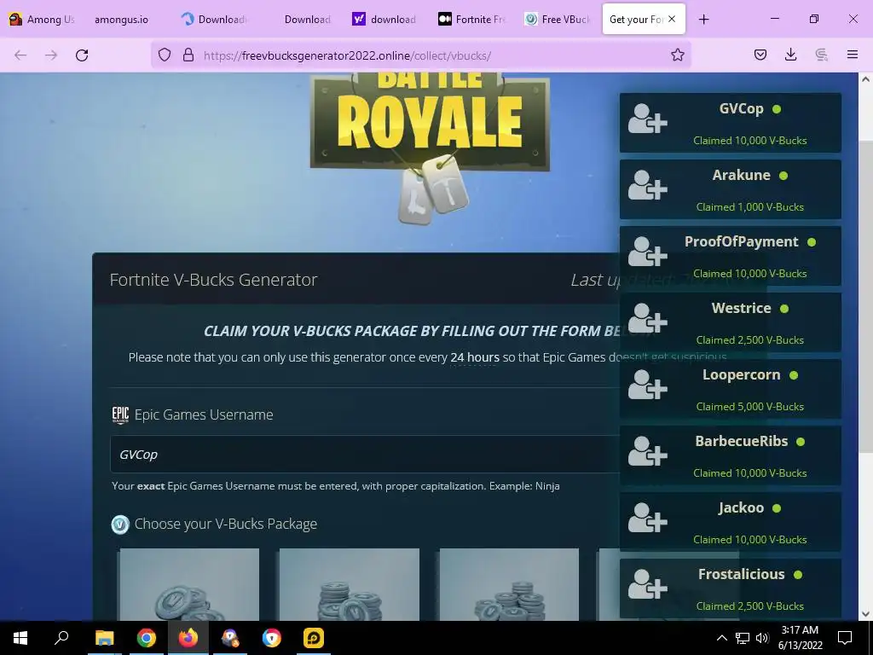Screen dimensions: 873x655
Task: Save page to Pocket
Action: point(760,55)
